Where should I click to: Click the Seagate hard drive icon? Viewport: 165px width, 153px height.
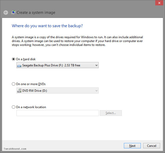click(19, 66)
